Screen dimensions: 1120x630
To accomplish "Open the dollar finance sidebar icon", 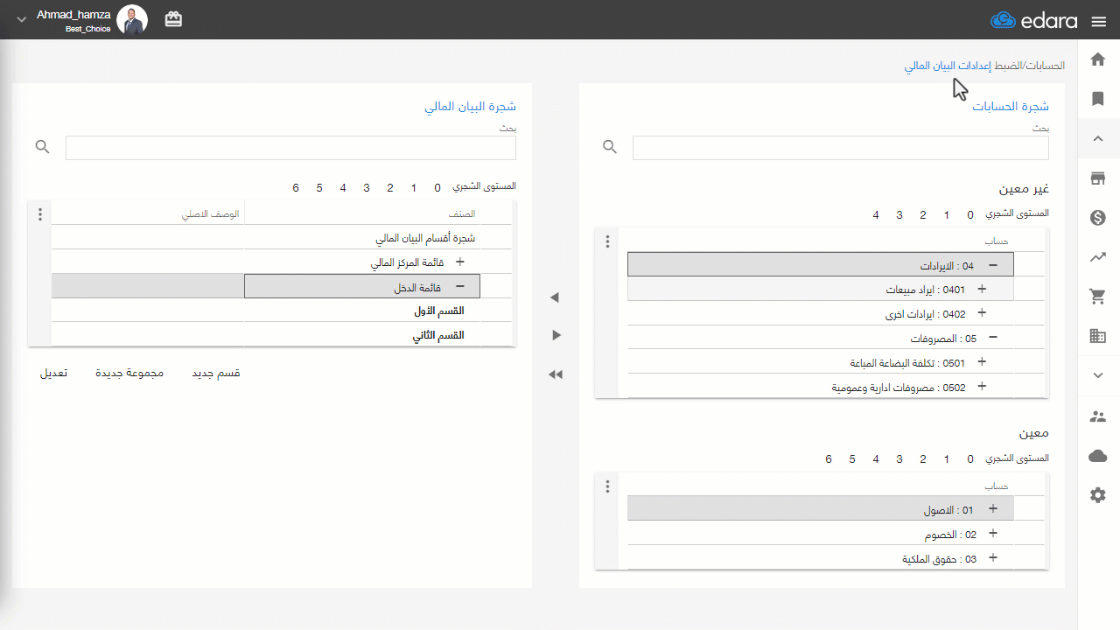I will click(x=1098, y=218).
